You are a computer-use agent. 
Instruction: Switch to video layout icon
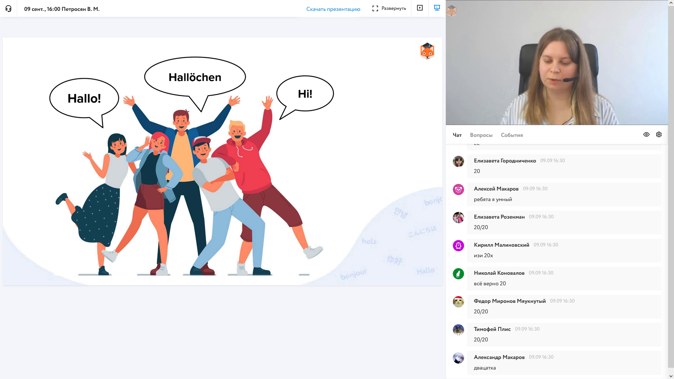point(419,8)
